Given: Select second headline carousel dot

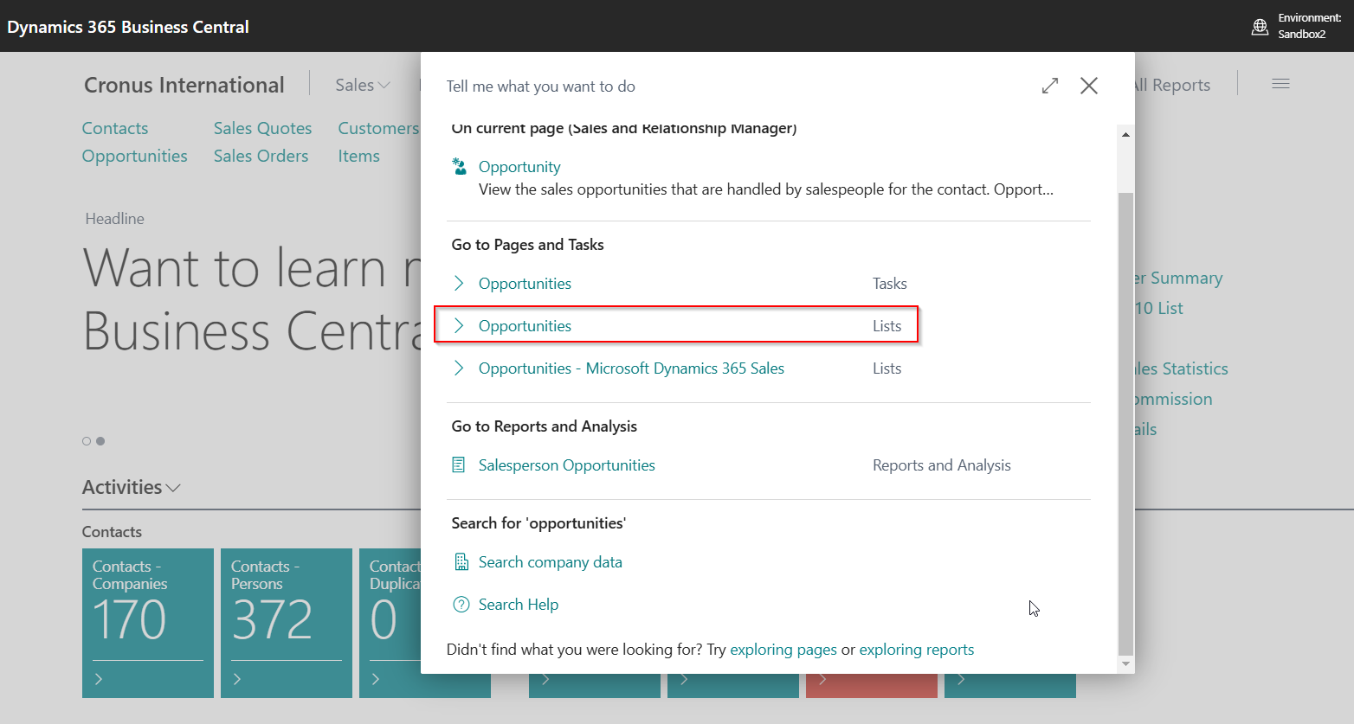Looking at the screenshot, I should click(x=100, y=441).
